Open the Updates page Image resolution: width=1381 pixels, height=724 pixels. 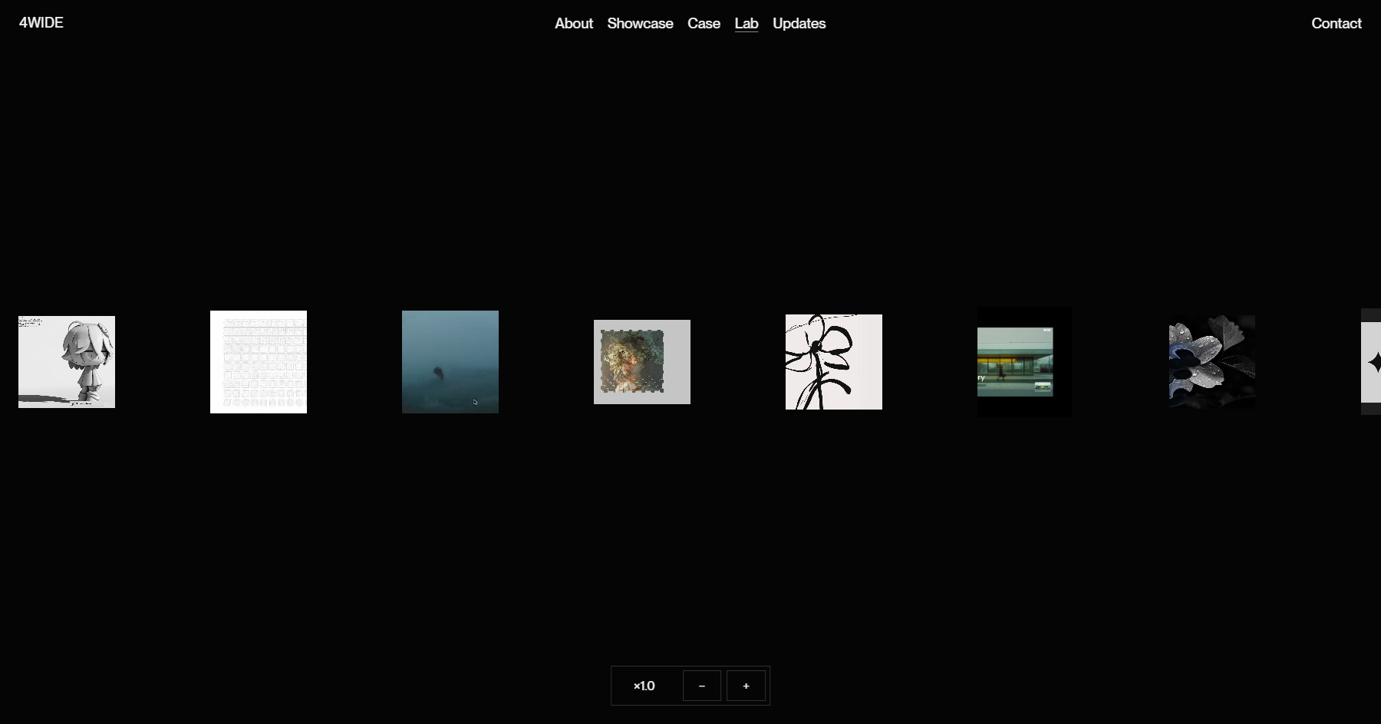(799, 24)
